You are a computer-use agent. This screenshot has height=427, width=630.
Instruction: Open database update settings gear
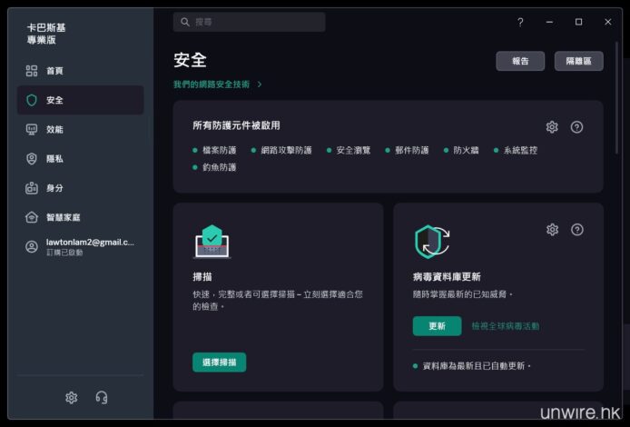pyautogui.click(x=552, y=230)
